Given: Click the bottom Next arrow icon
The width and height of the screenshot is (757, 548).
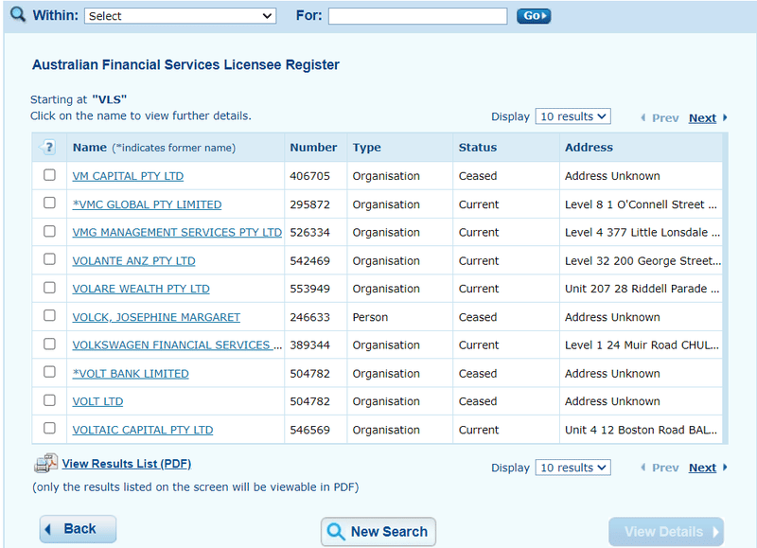Looking at the screenshot, I should tap(725, 468).
